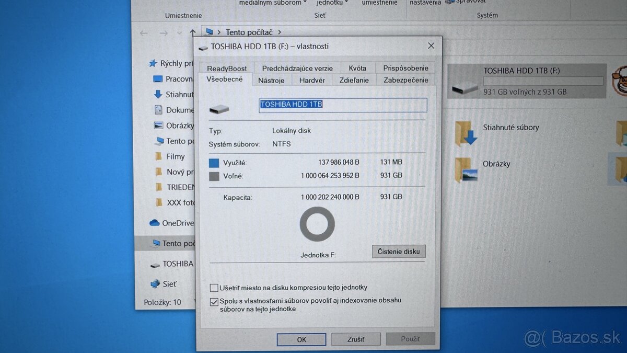627x353 pixels.
Task: Select the Rýchly prístup star icon
Action: click(152, 63)
